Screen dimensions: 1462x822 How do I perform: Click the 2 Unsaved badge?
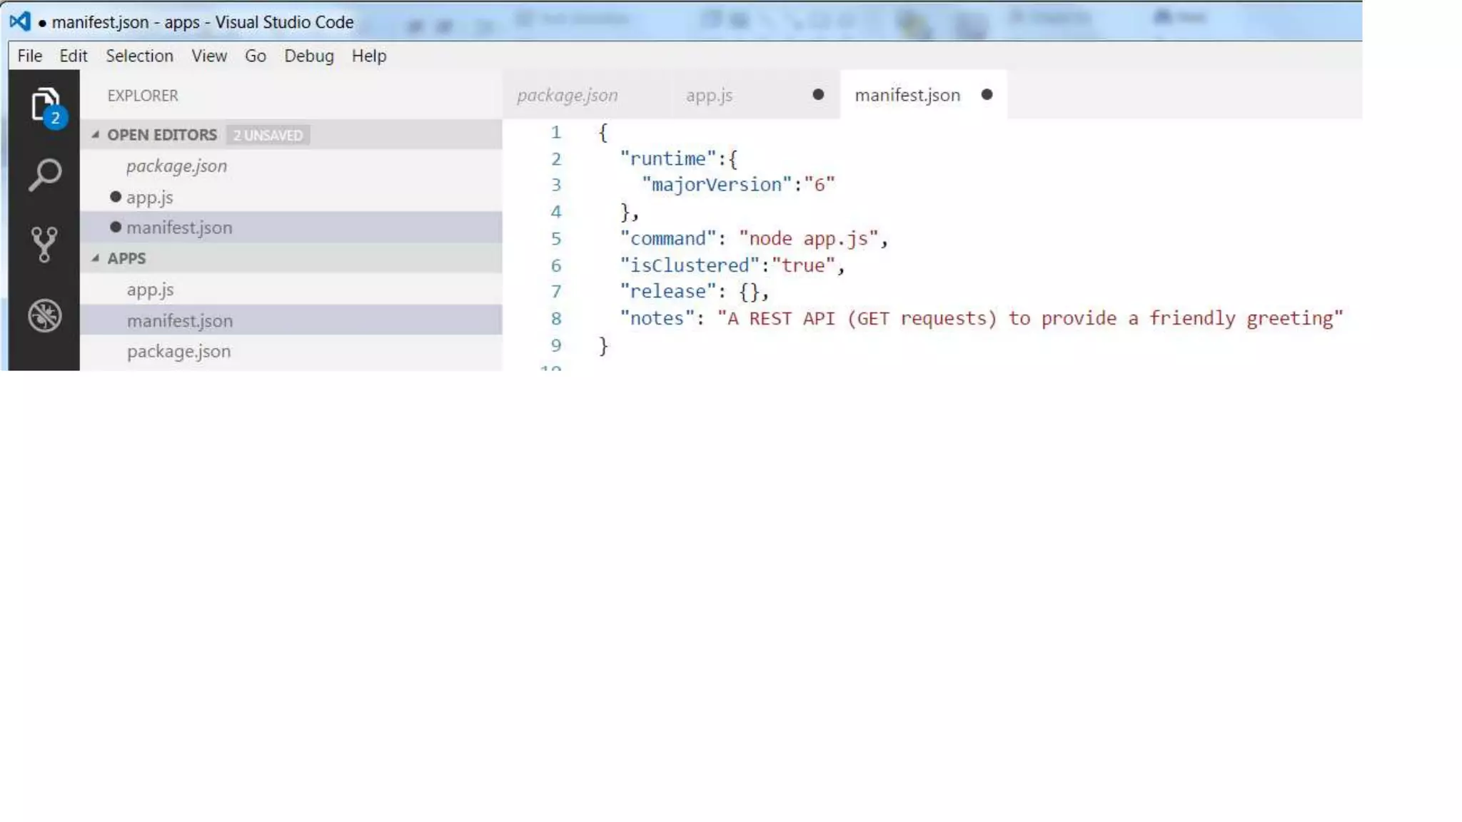[x=268, y=136]
